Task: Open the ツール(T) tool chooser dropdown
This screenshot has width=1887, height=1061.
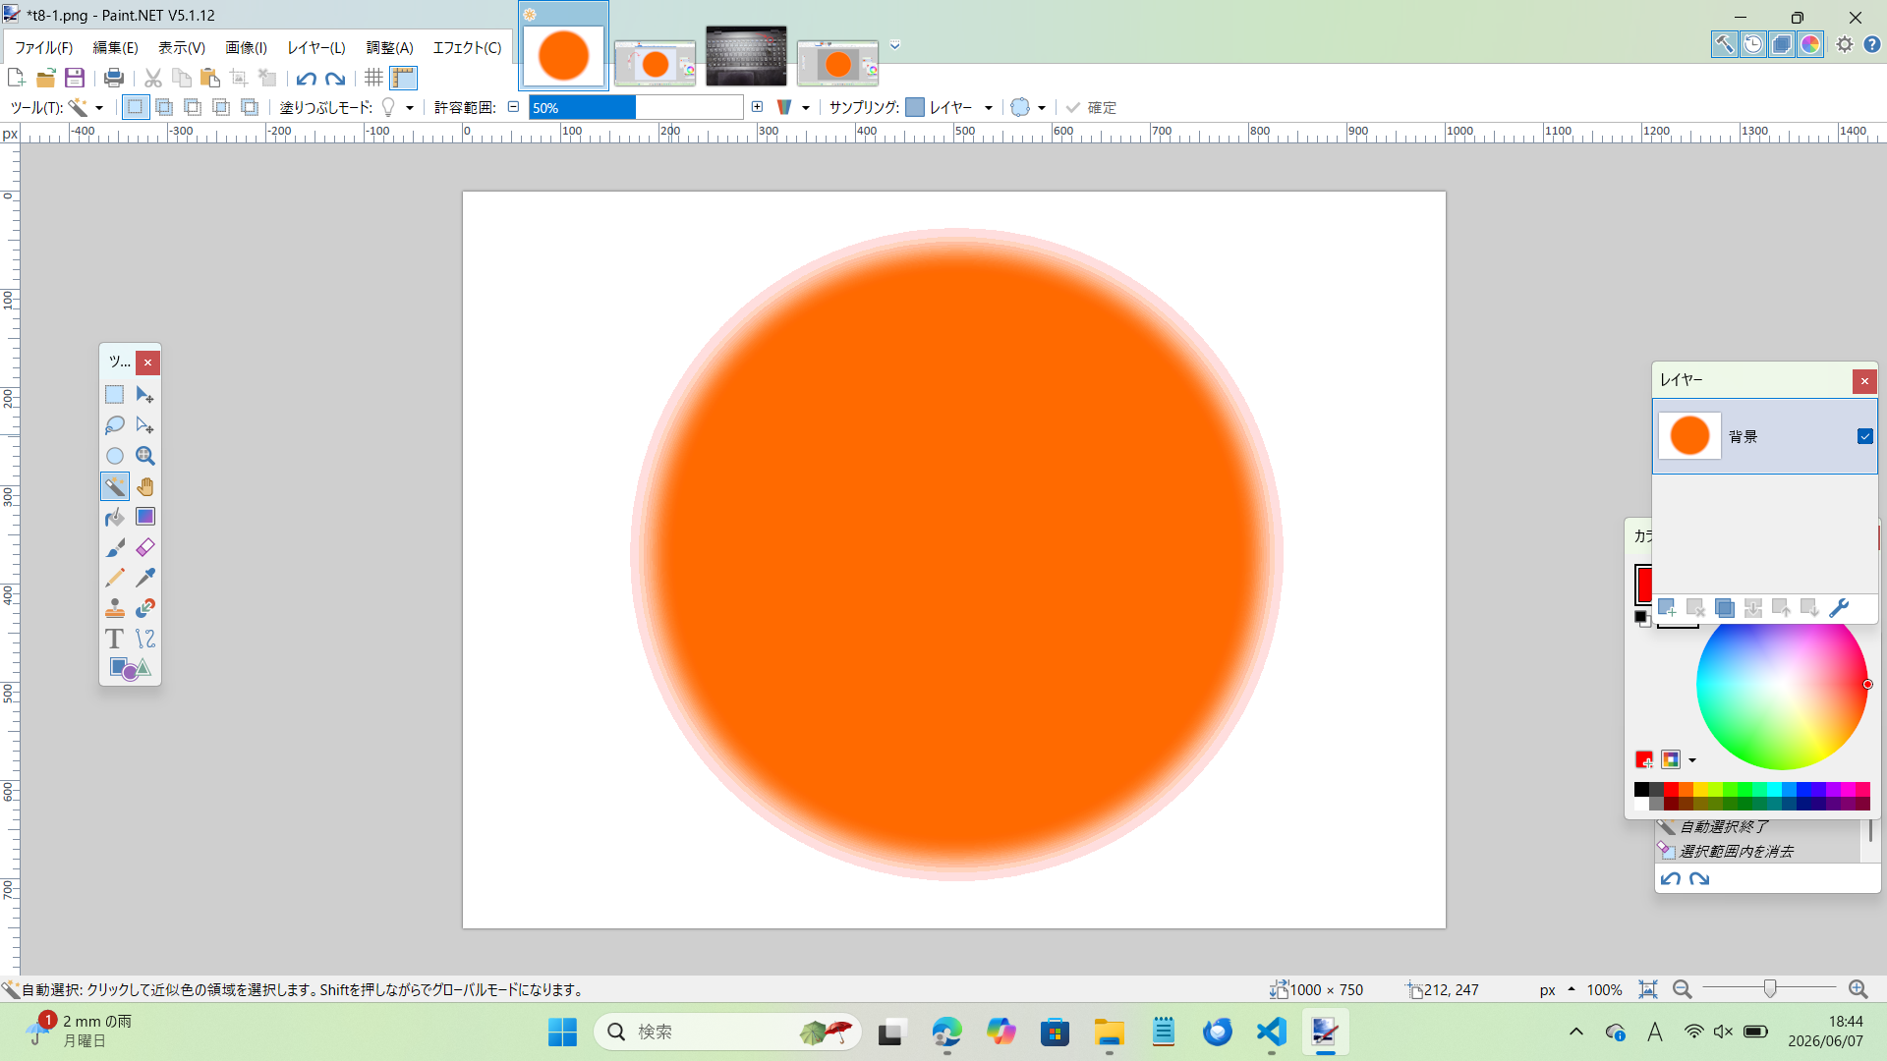Action: (x=86, y=107)
